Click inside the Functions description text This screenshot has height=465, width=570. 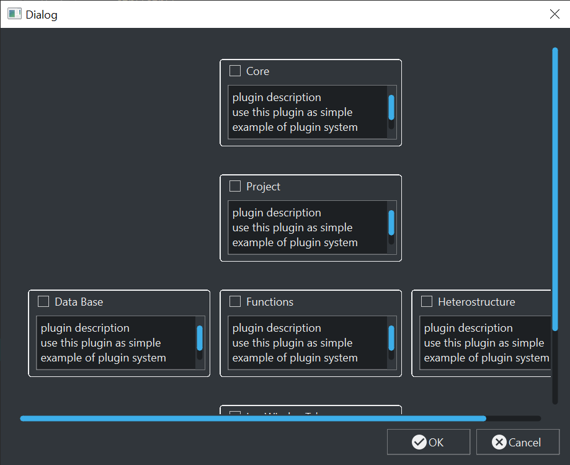308,343
